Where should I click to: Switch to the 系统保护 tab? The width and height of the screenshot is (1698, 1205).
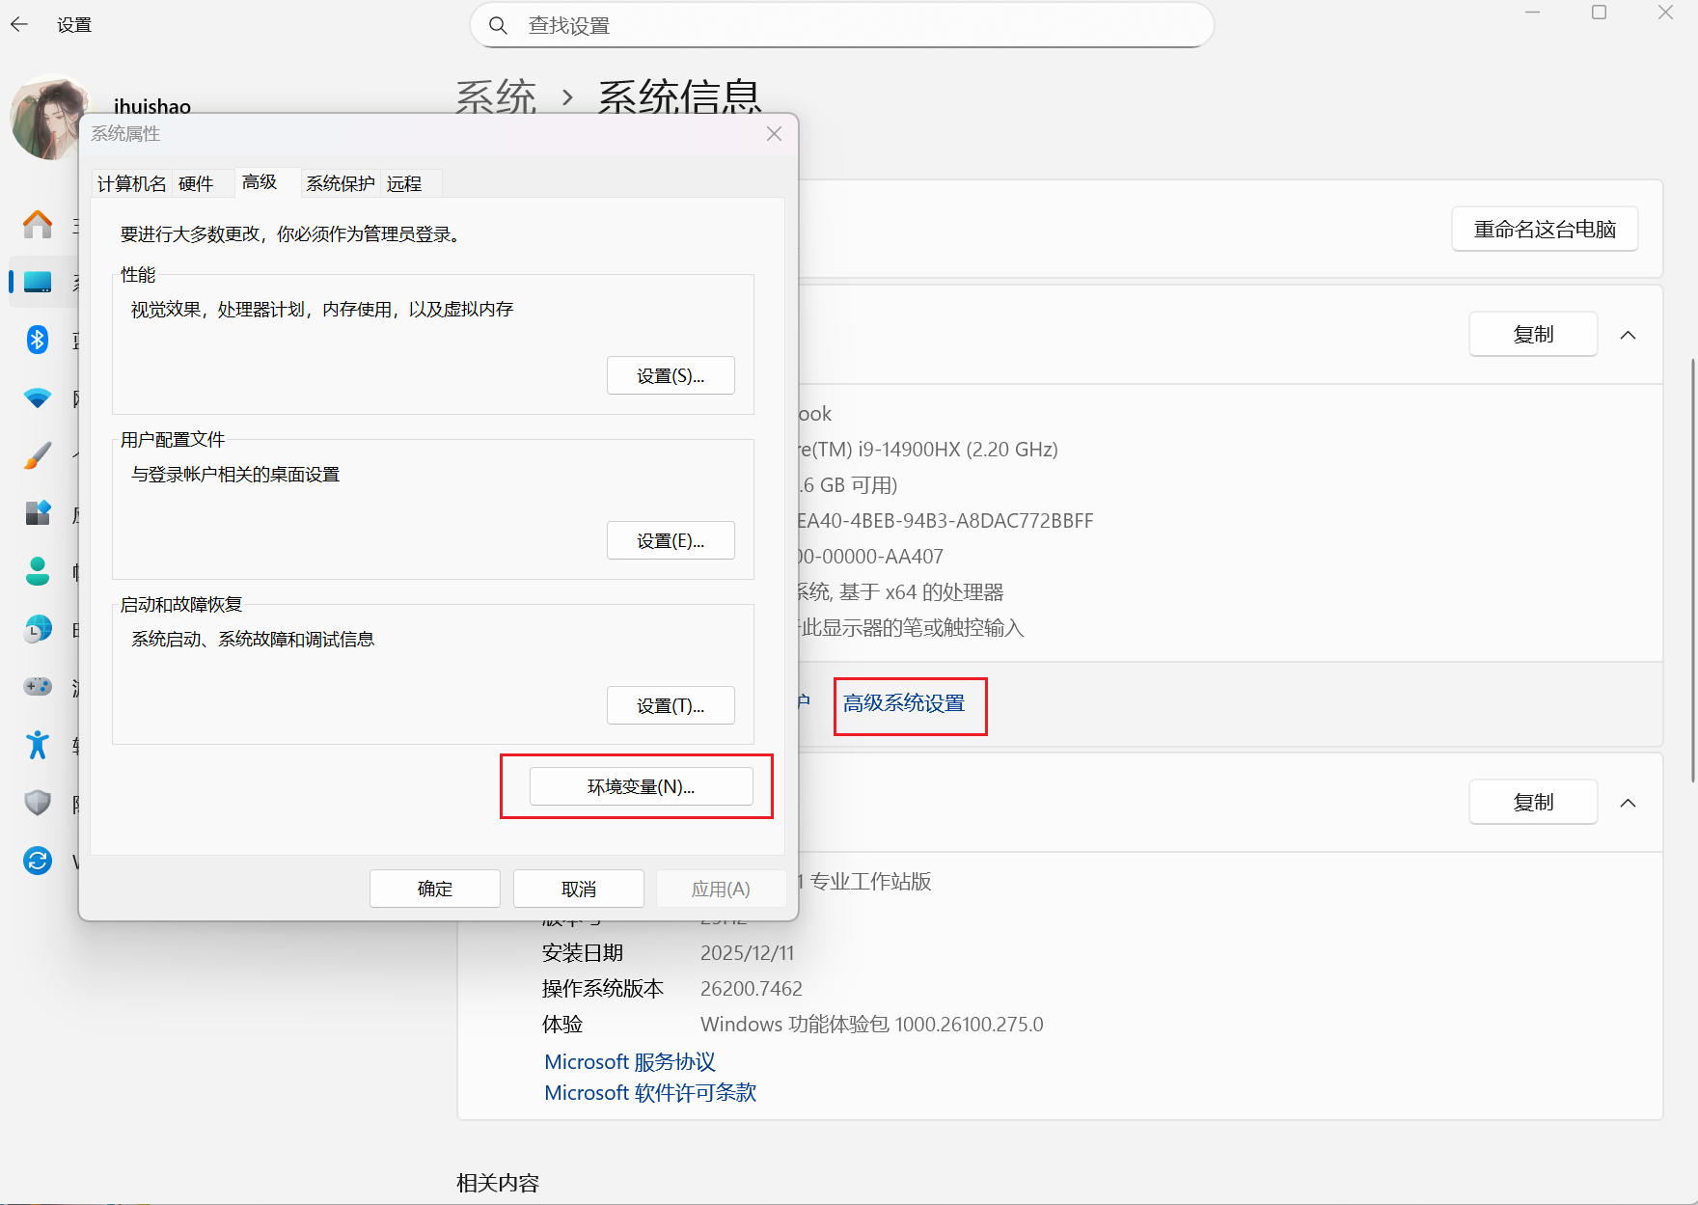pos(340,183)
